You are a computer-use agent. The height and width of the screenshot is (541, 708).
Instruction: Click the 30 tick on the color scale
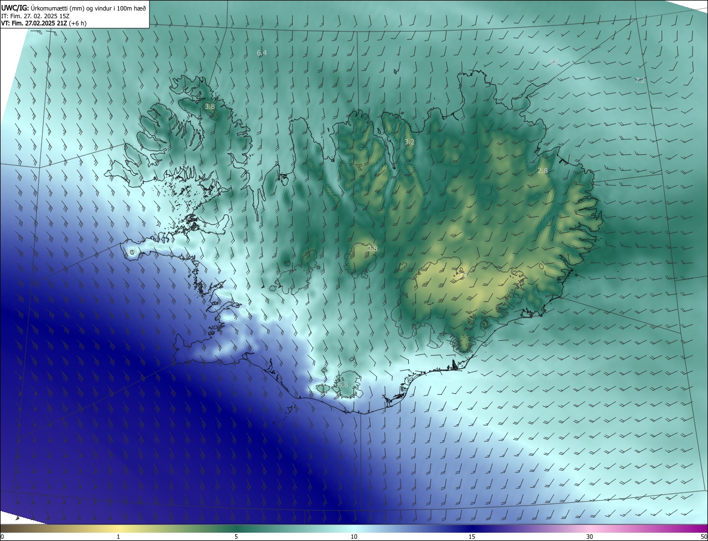point(590,537)
